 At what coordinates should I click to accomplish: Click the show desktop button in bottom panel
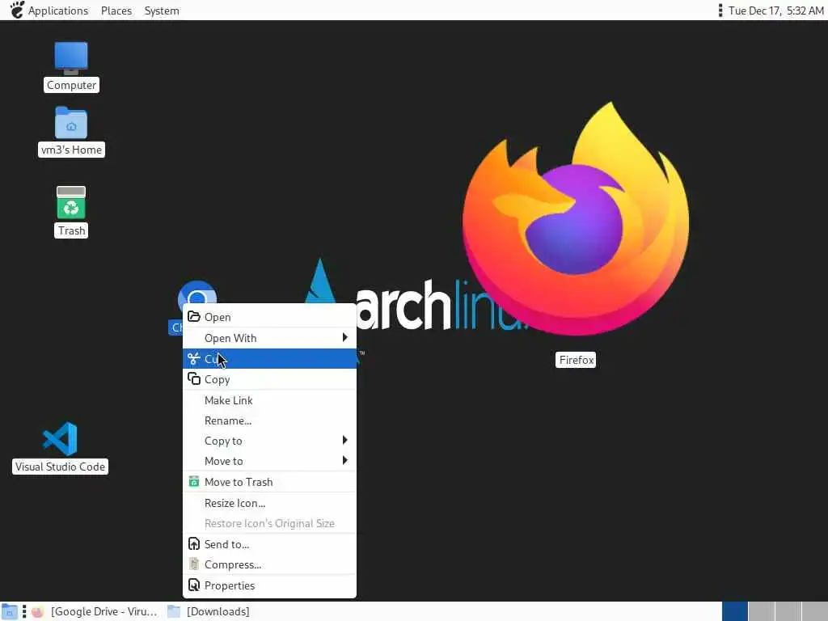click(10, 611)
